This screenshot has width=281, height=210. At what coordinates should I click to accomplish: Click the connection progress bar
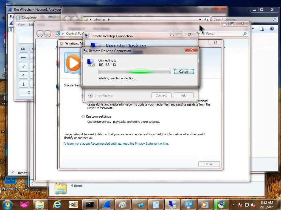[134, 71]
